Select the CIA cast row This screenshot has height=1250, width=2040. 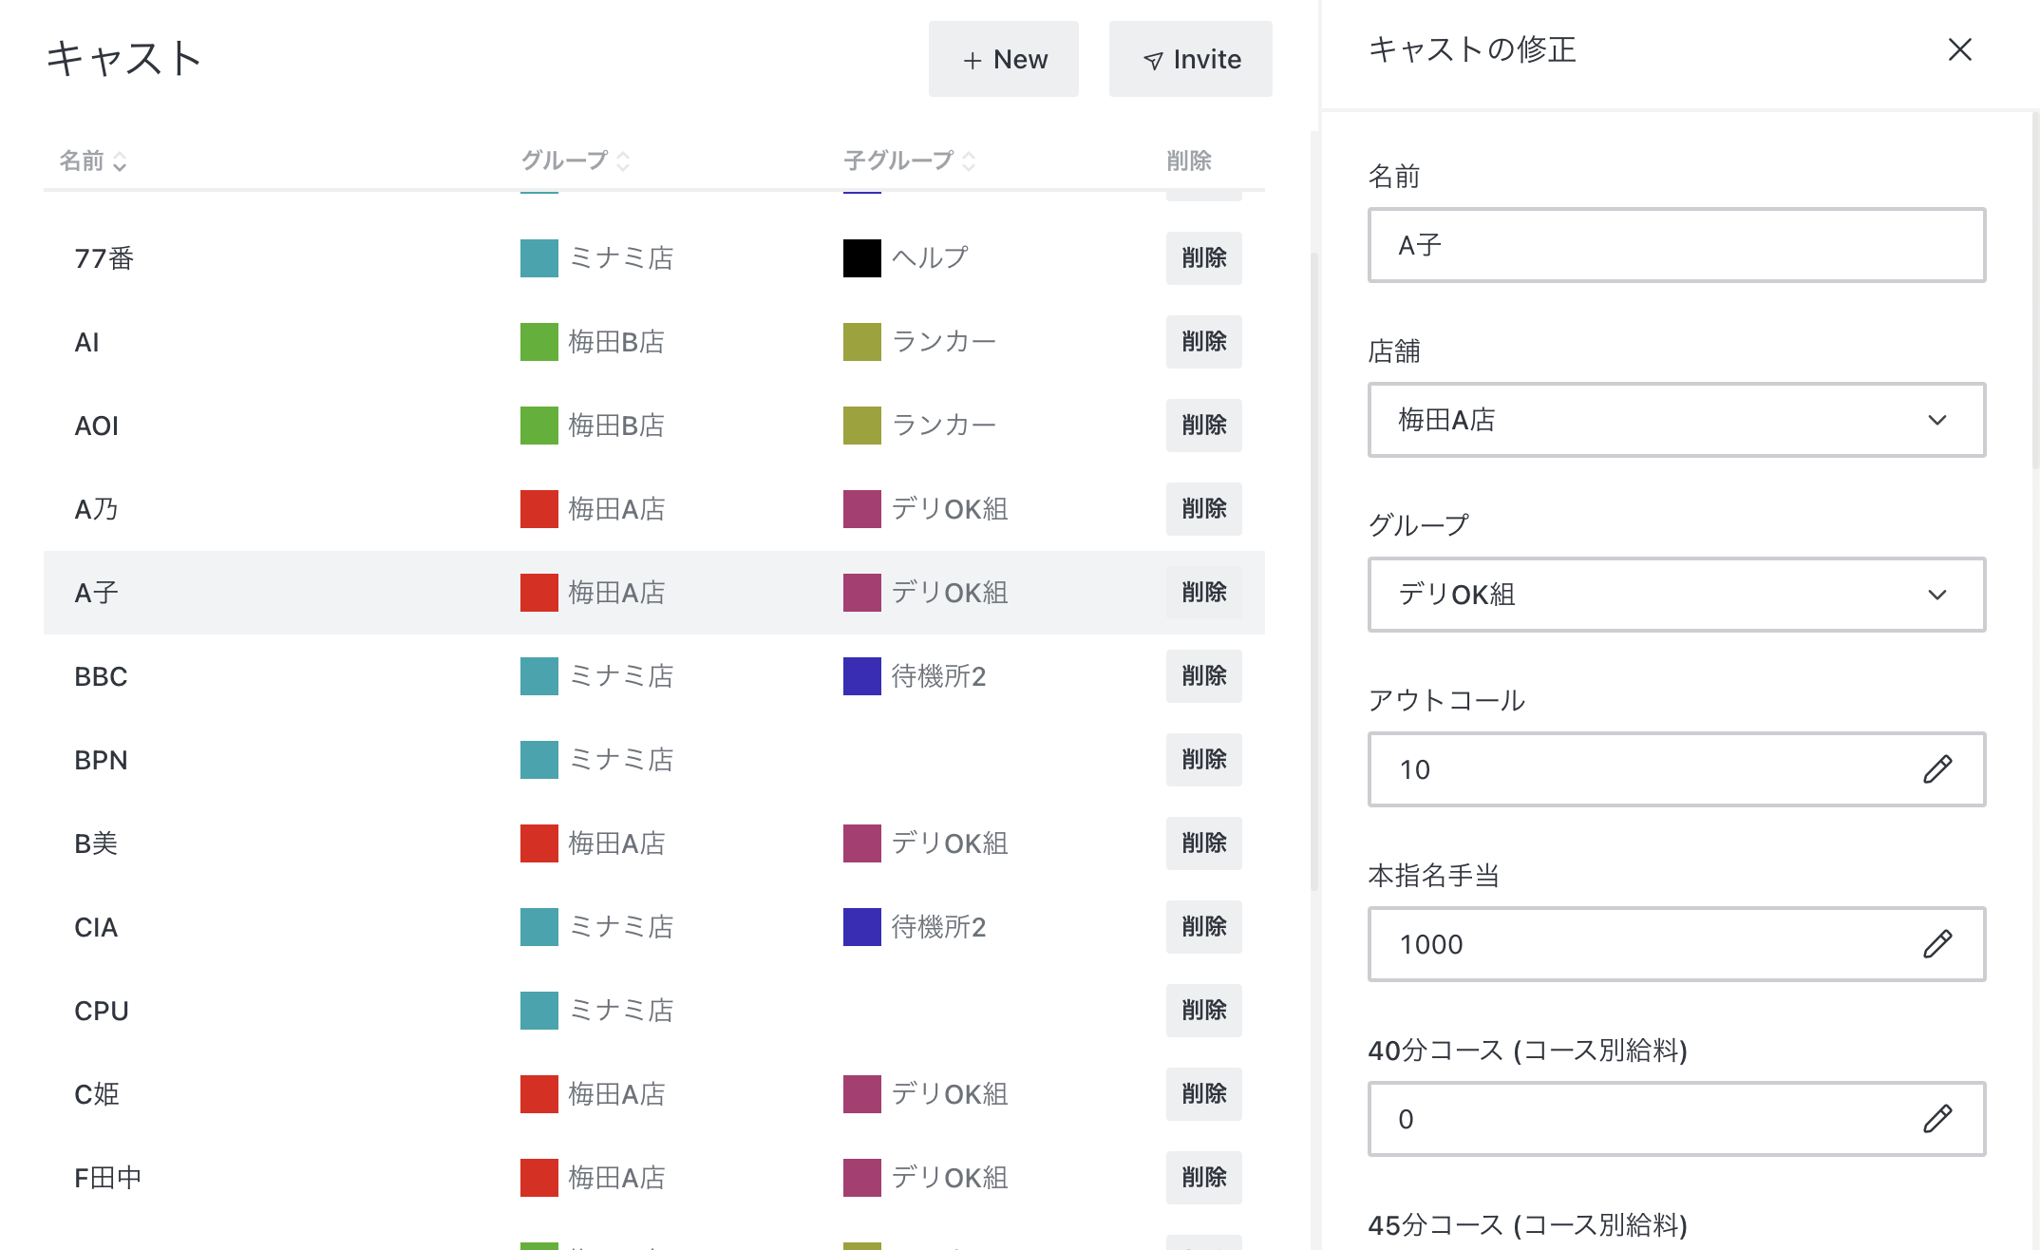tap(96, 927)
